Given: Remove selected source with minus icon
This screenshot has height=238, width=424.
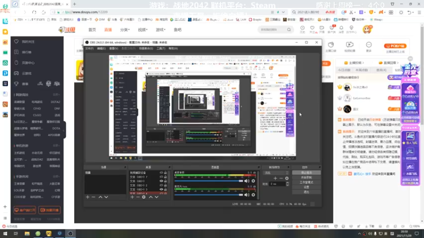Looking at the screenshot, I should coord(138,197).
